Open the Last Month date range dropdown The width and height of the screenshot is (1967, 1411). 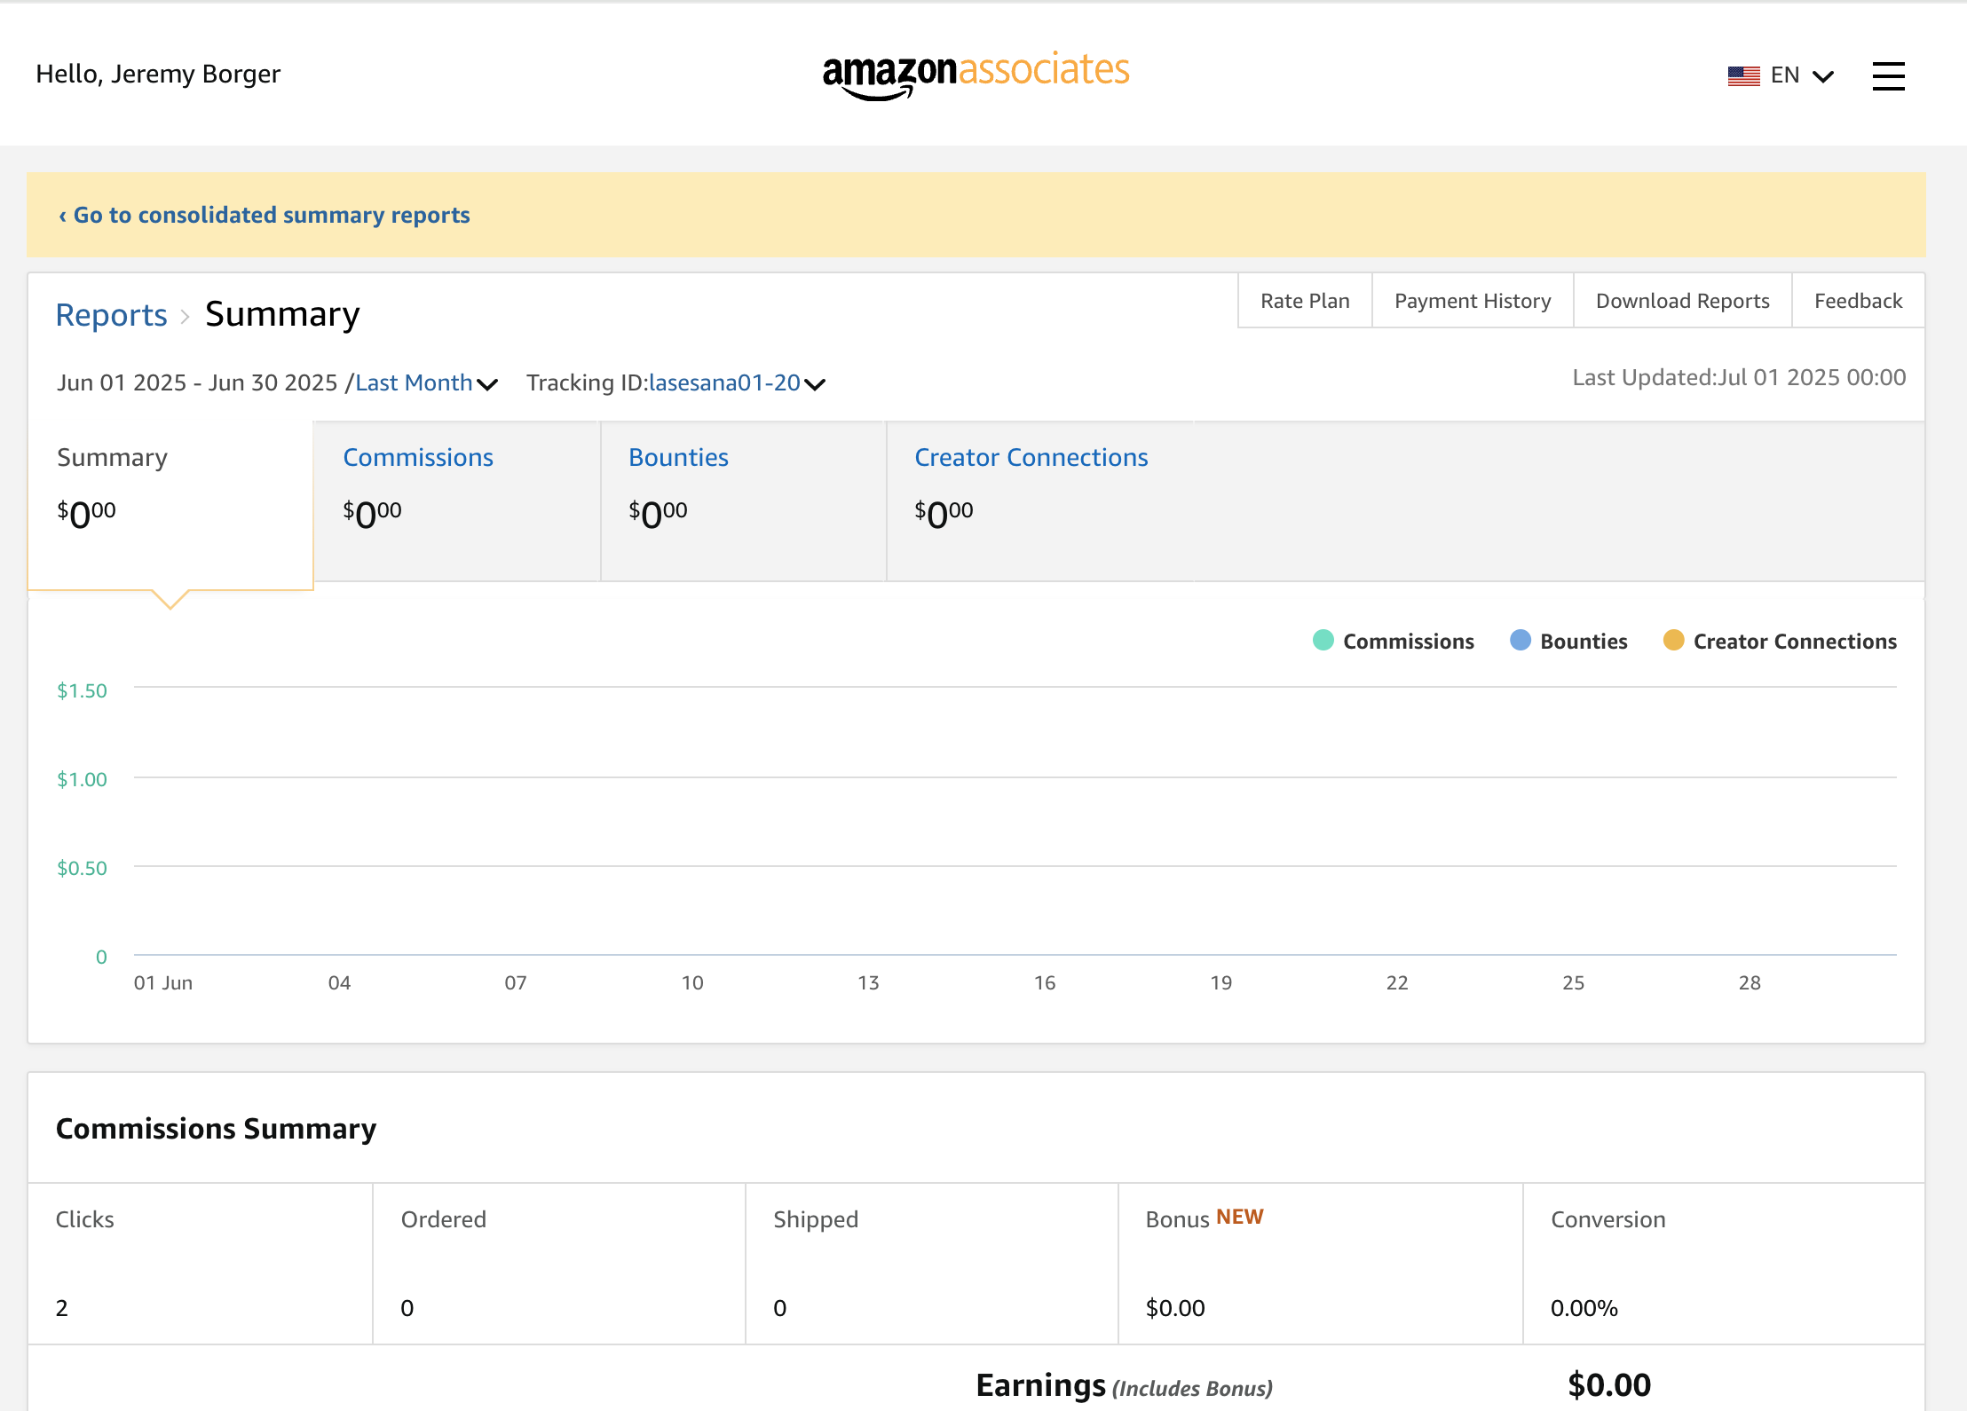pyautogui.click(x=426, y=382)
